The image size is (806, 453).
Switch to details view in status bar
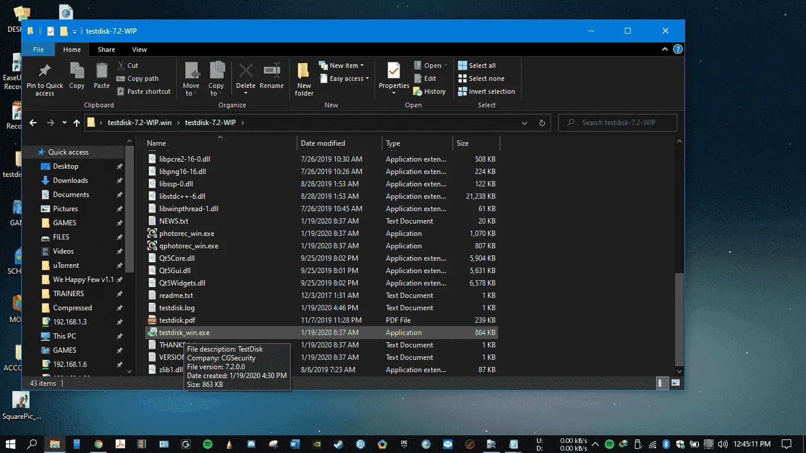(662, 383)
